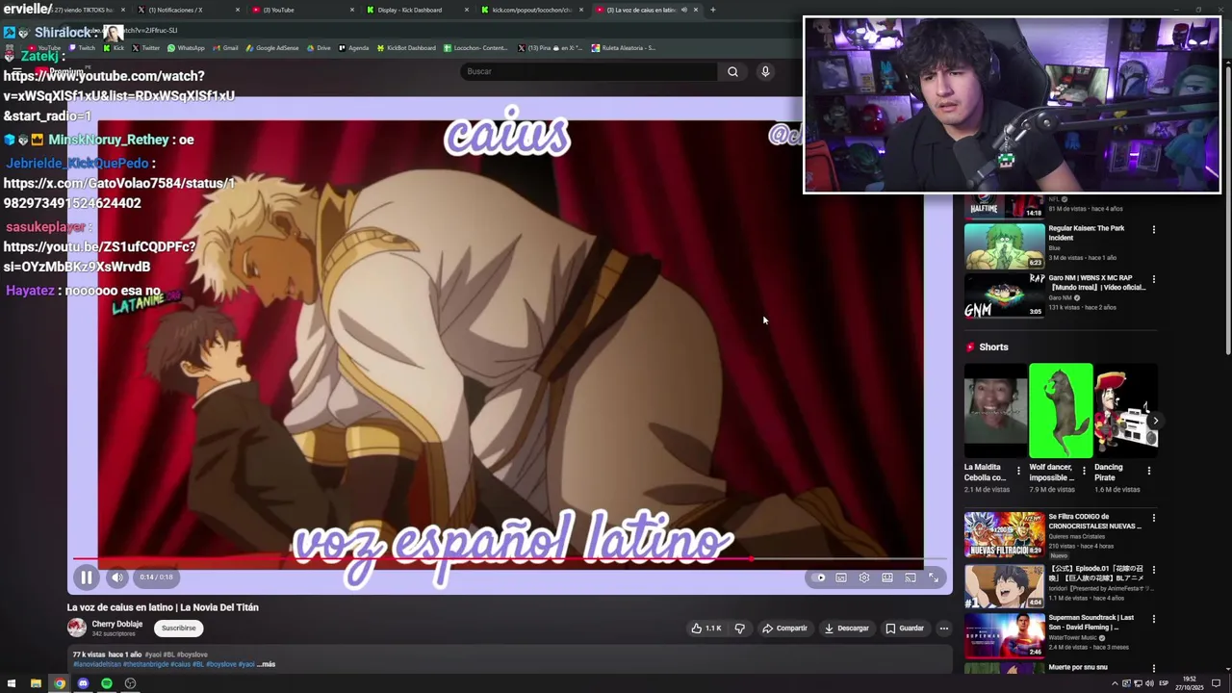Start voice search with microphone
The width and height of the screenshot is (1232, 693).
(765, 71)
